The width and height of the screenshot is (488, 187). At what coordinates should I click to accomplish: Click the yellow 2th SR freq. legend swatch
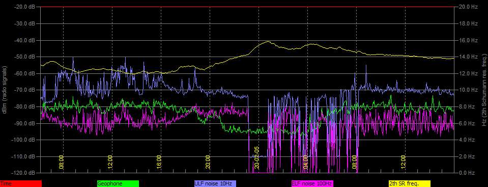[410, 184]
